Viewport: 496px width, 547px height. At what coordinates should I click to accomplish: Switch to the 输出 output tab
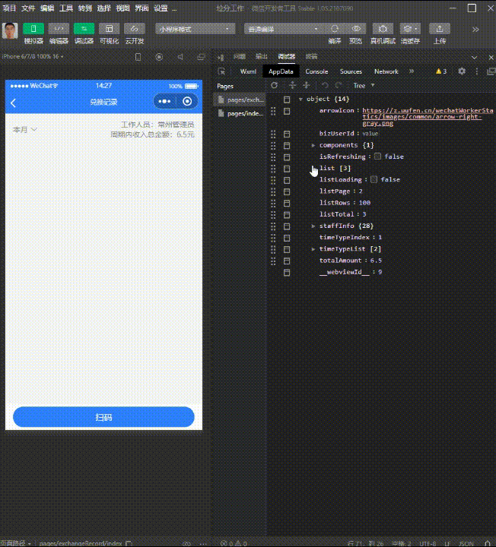point(262,56)
